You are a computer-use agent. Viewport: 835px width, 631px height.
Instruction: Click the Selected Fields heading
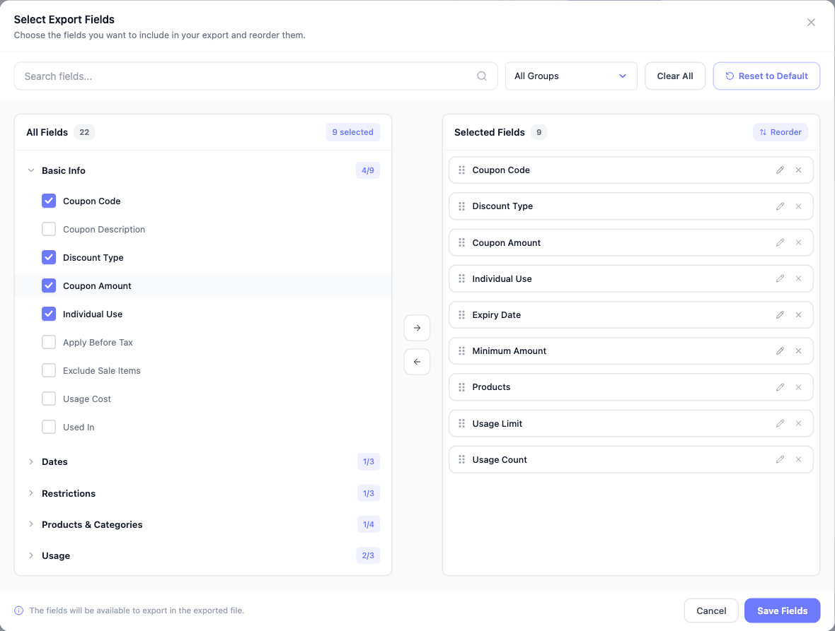pyautogui.click(x=490, y=132)
